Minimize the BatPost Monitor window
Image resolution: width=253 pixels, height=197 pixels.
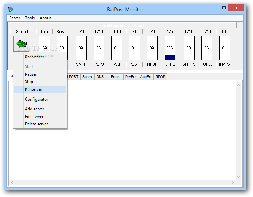(215, 9)
